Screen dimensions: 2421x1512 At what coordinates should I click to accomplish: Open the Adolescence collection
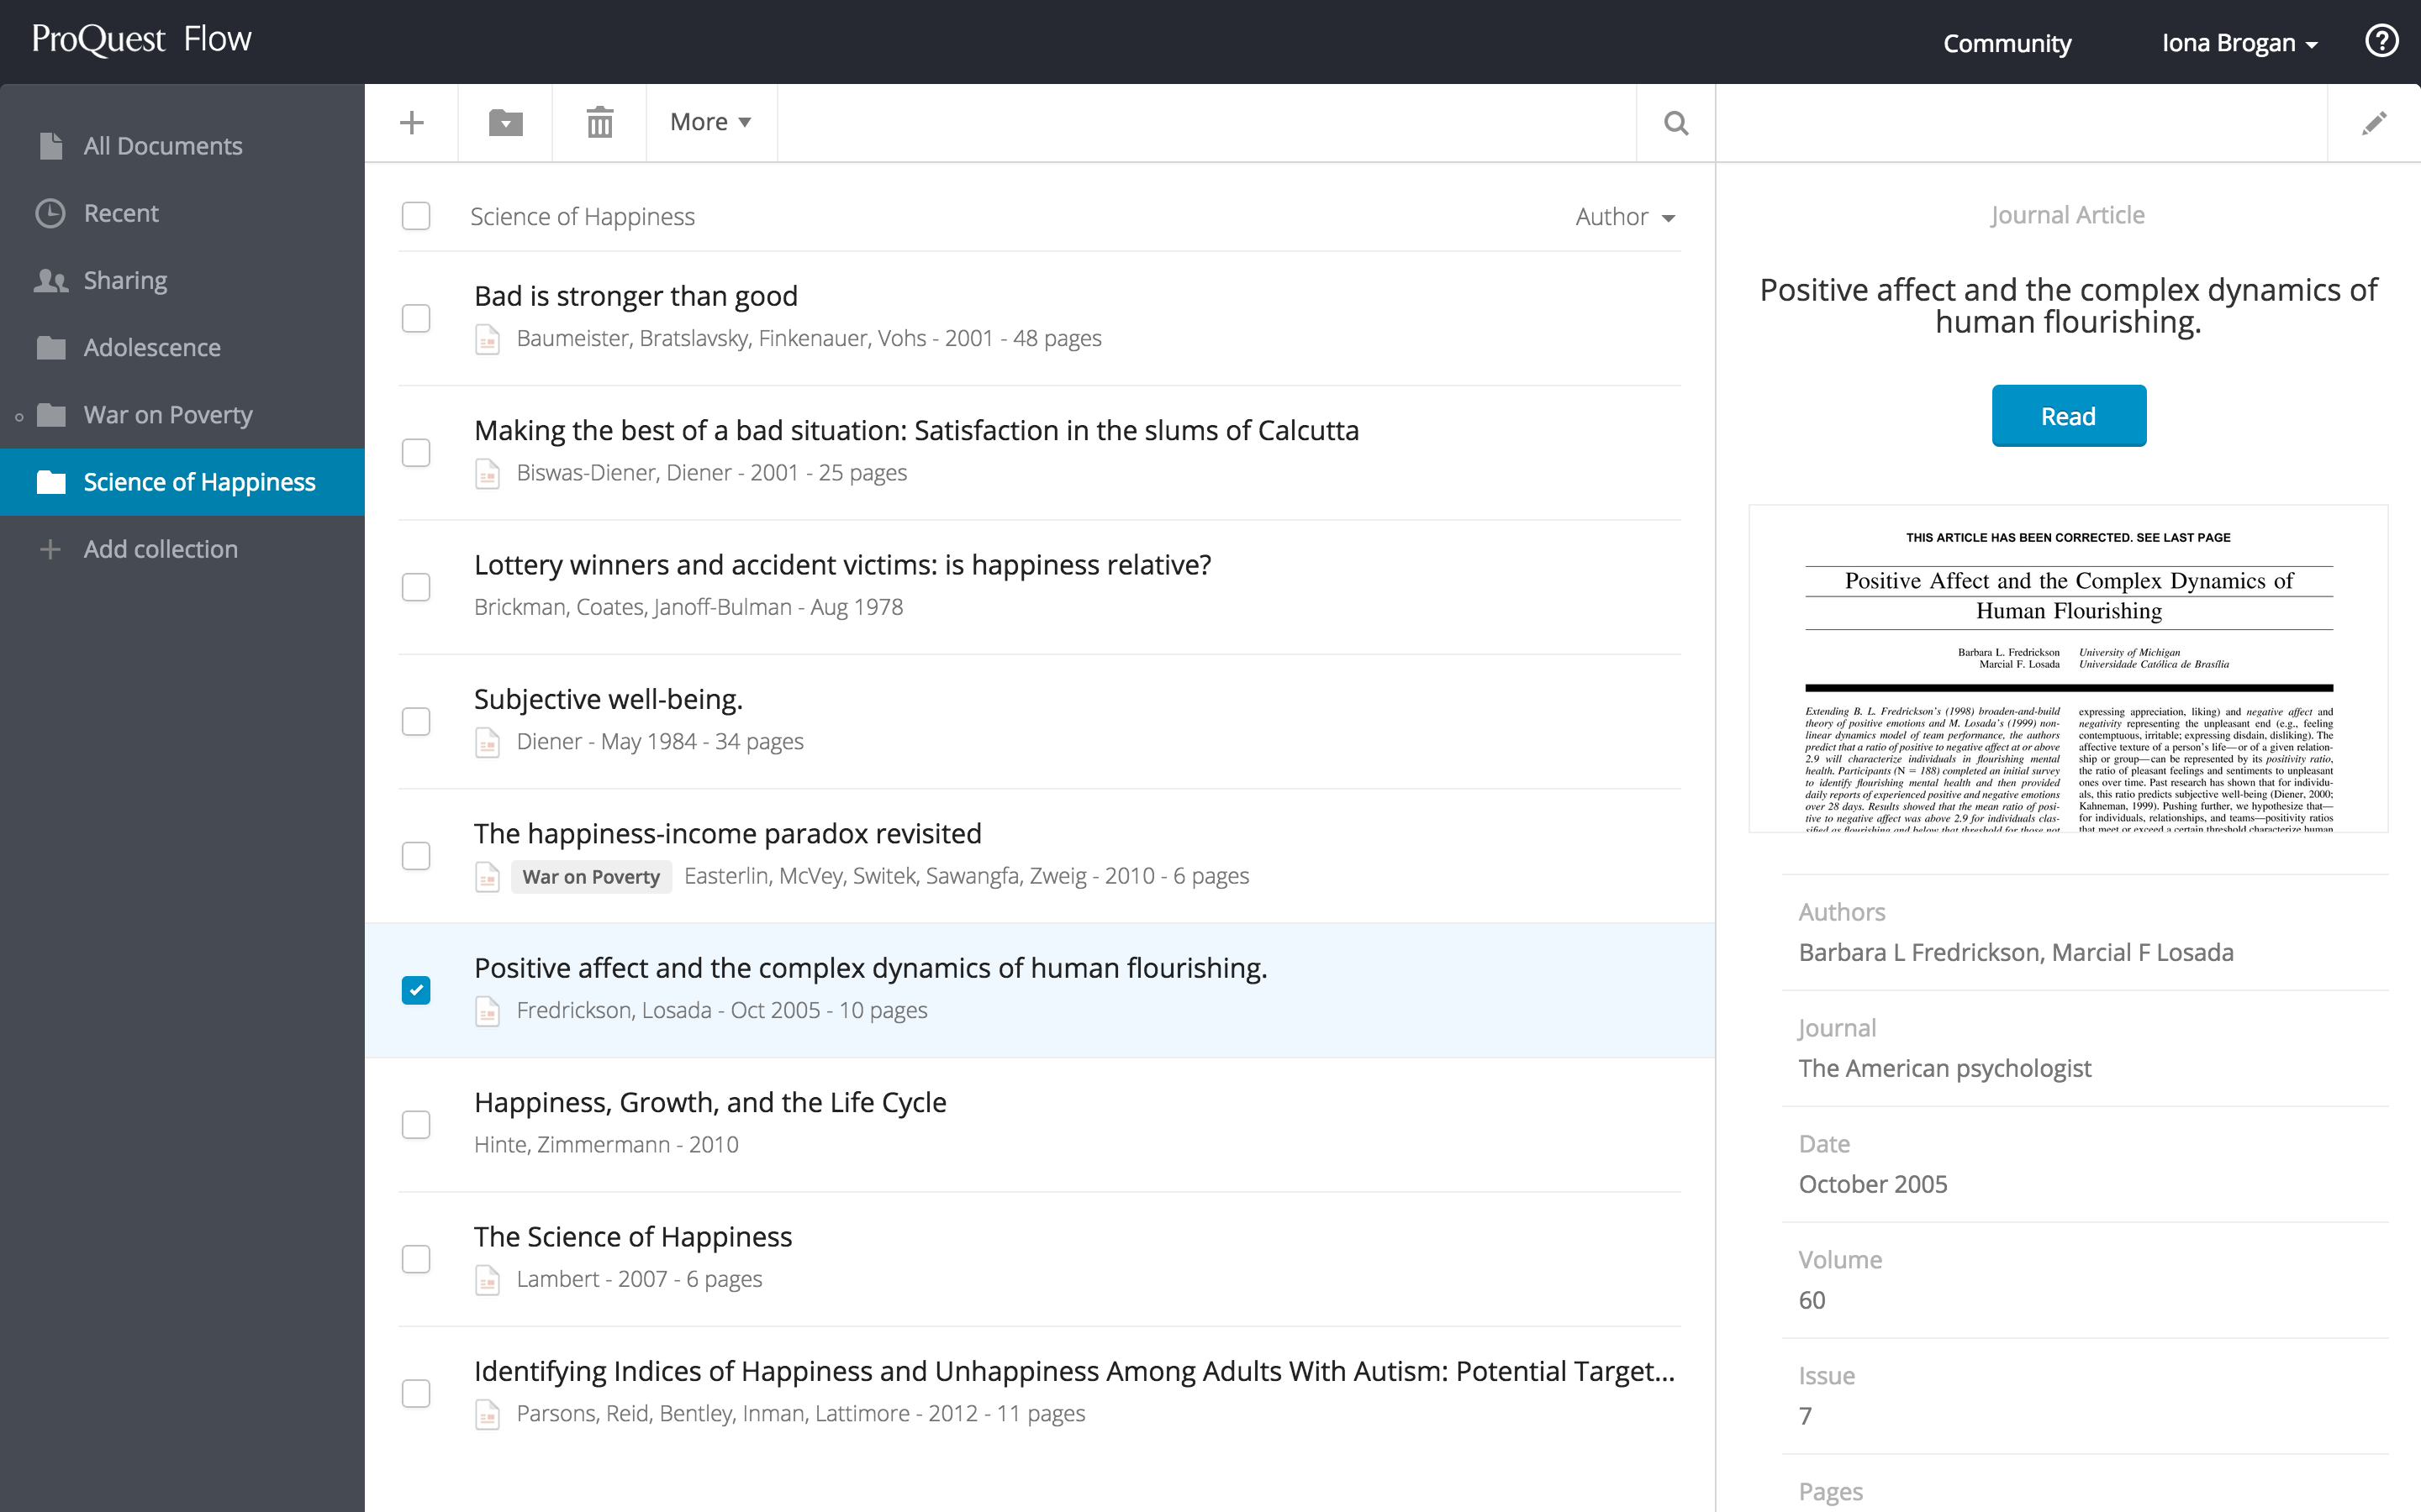coord(182,347)
